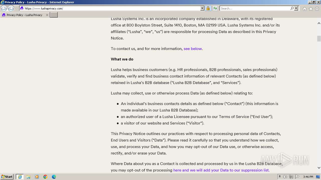
Task: Click the 'What we do' heading
Action: [x=122, y=59]
